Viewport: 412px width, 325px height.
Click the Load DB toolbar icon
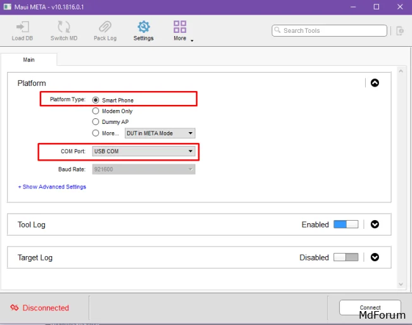[22, 27]
